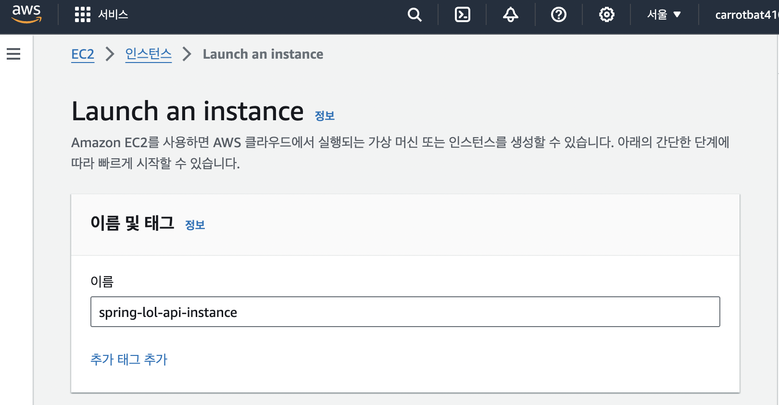
Task: Click the AWS logo home icon
Action: (x=26, y=14)
